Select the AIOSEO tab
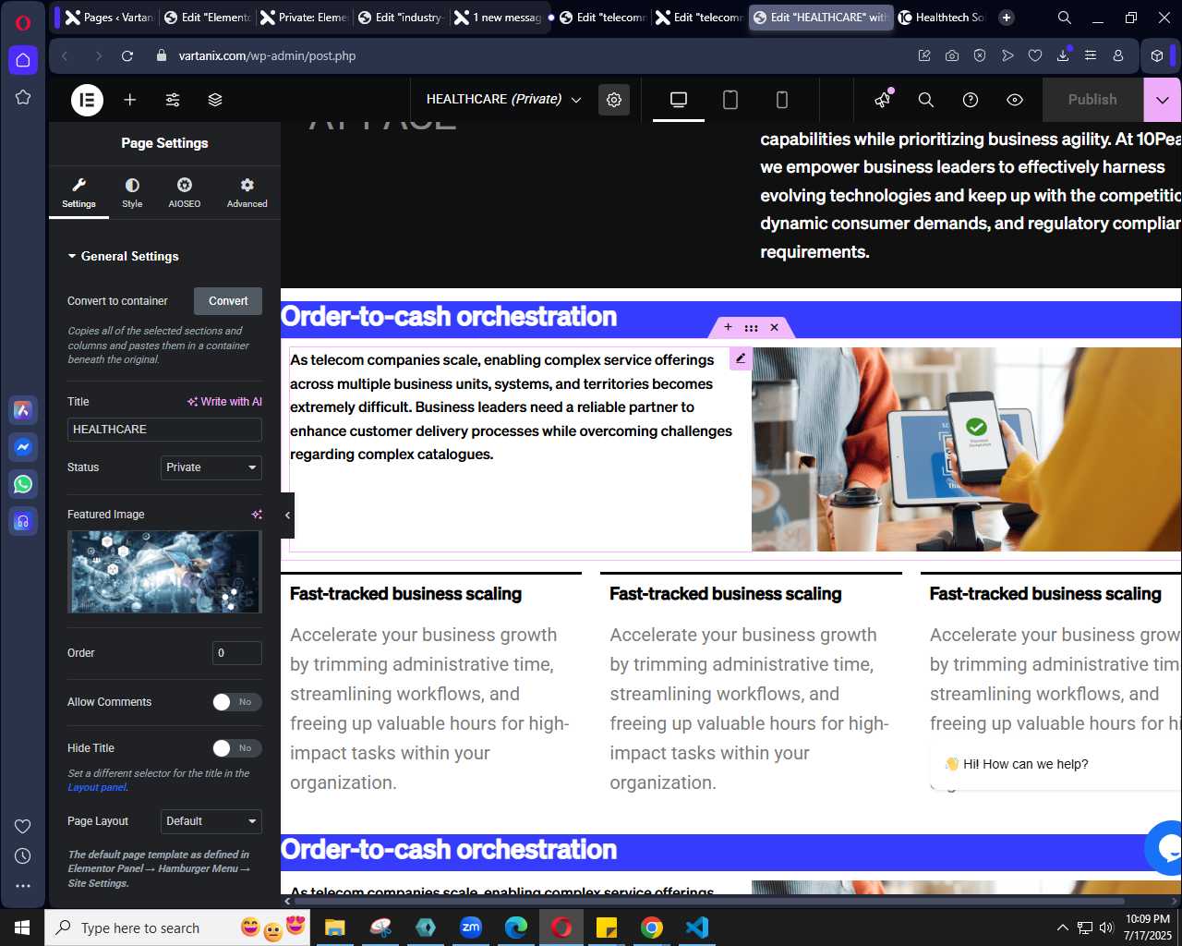Viewport: 1182px width, 946px height. coord(185,193)
